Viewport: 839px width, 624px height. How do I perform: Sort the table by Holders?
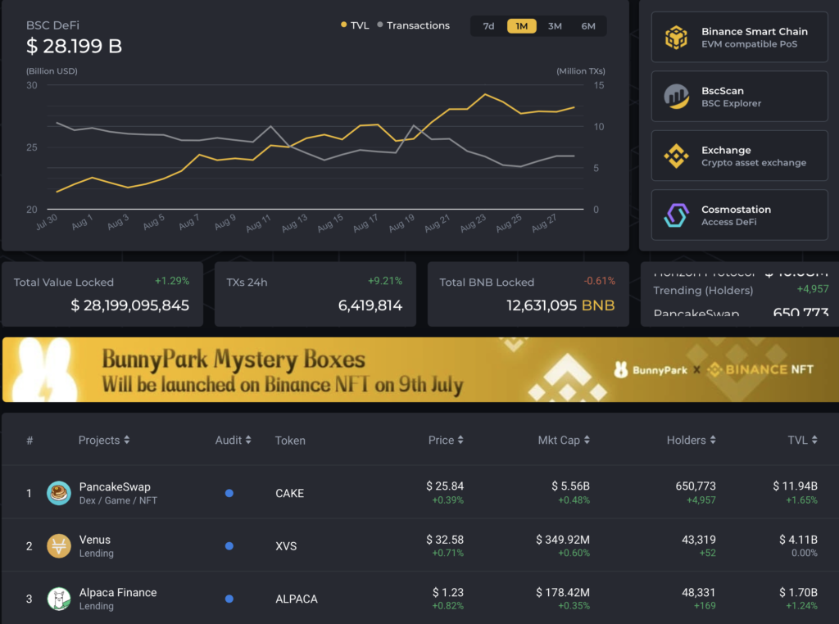[x=692, y=440]
